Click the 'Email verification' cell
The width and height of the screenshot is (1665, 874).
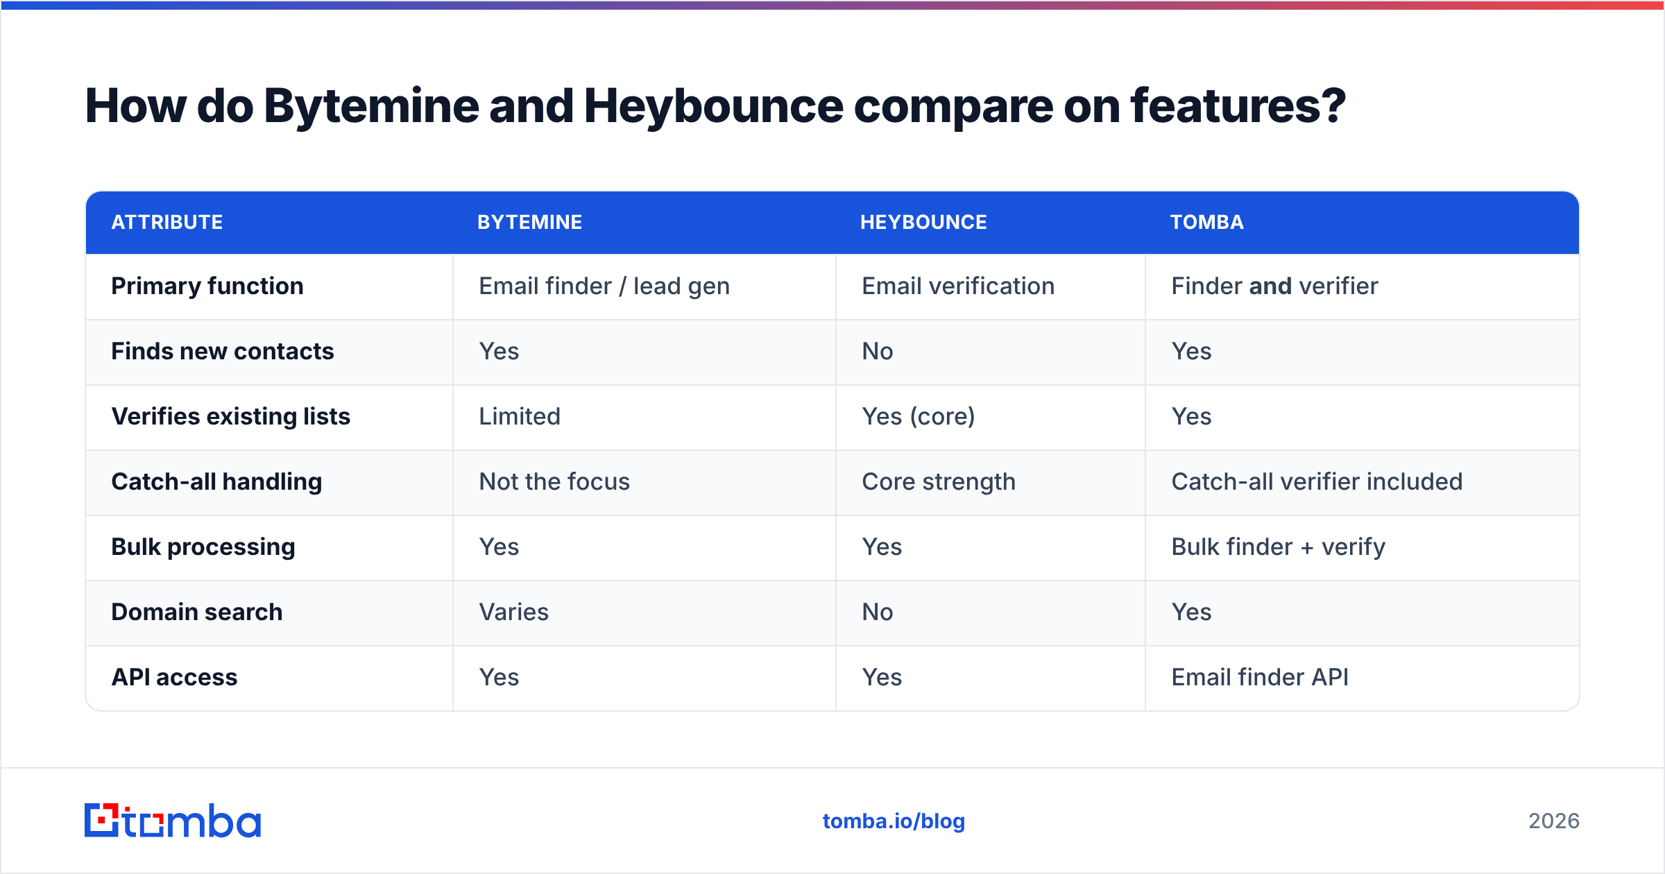click(958, 286)
